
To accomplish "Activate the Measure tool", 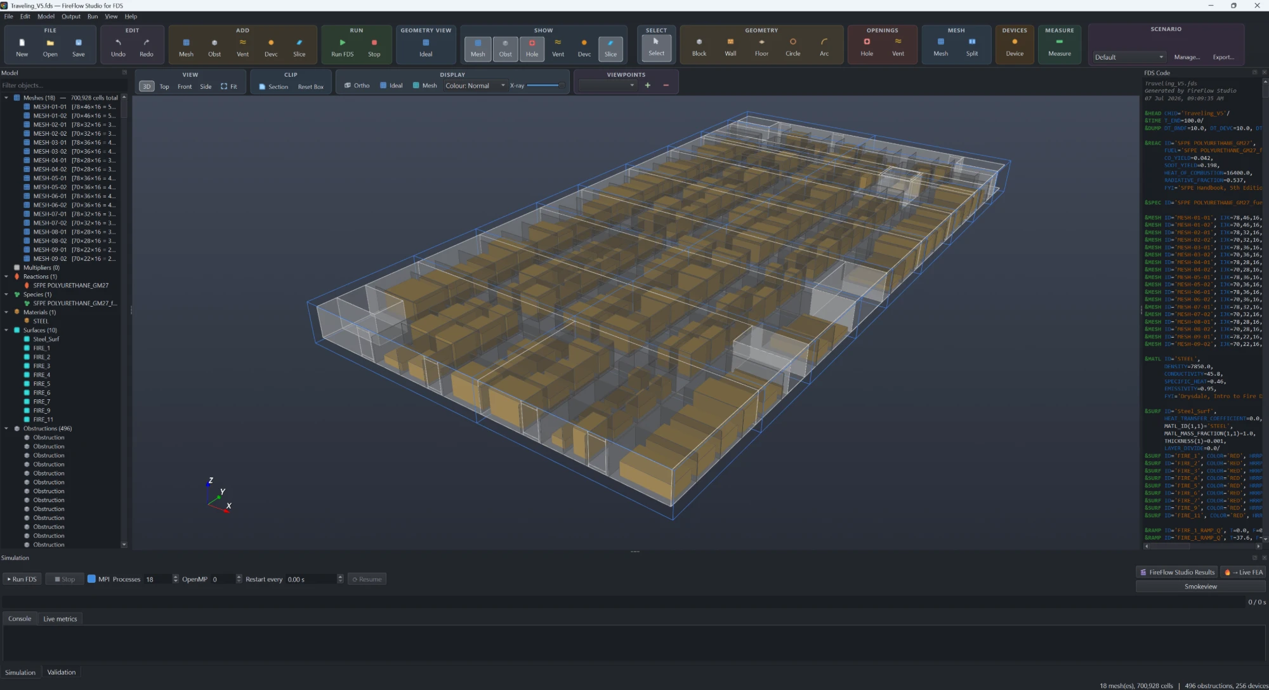I will click(x=1060, y=47).
